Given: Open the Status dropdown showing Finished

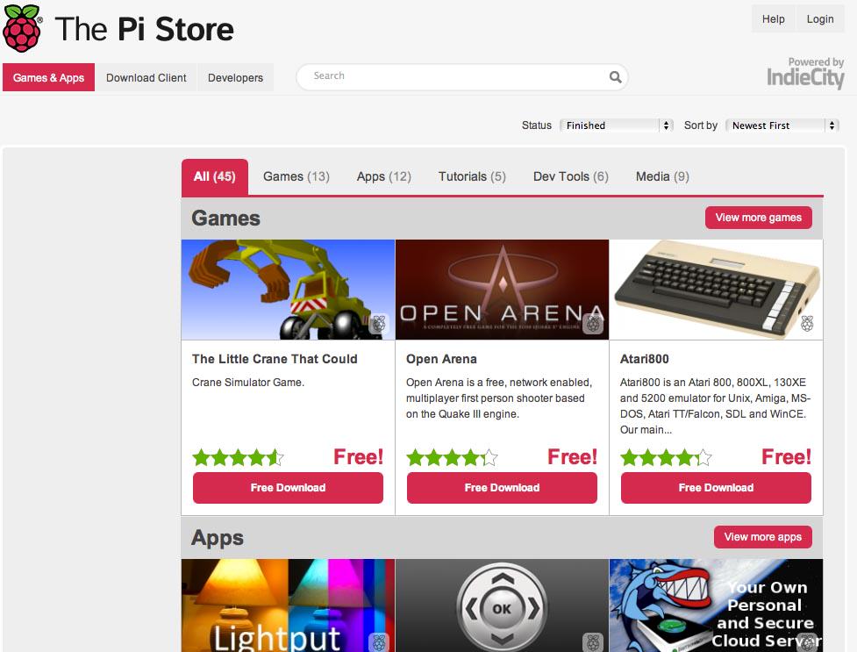Looking at the screenshot, I should point(616,125).
